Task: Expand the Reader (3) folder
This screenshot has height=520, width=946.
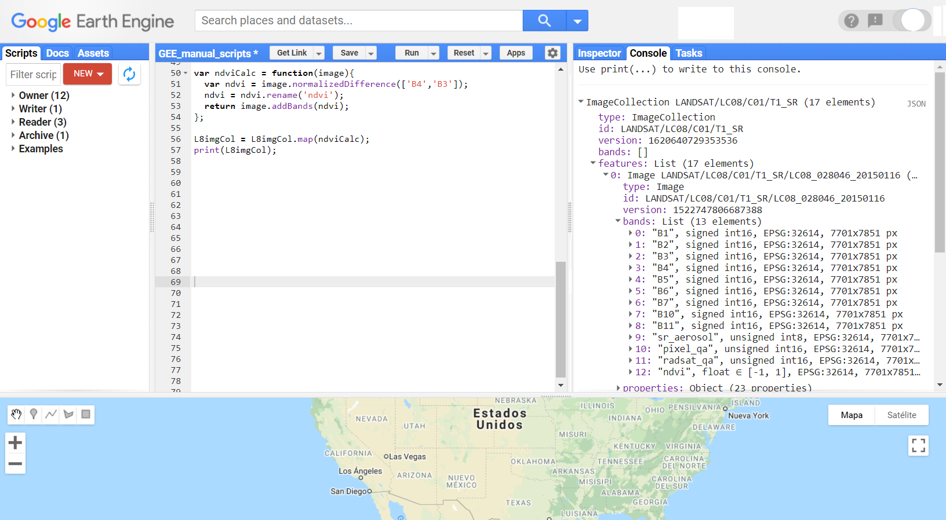Action: pos(13,122)
